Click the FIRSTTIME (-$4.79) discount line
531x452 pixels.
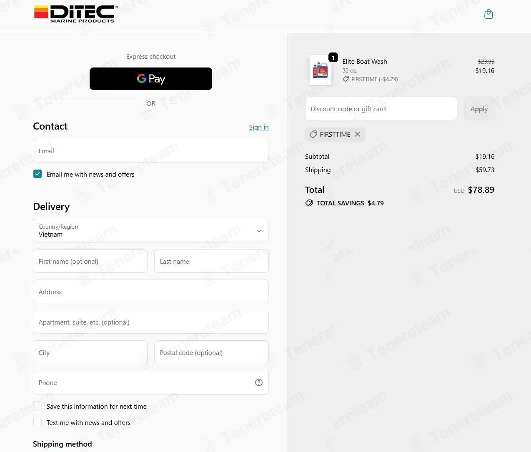(370, 79)
